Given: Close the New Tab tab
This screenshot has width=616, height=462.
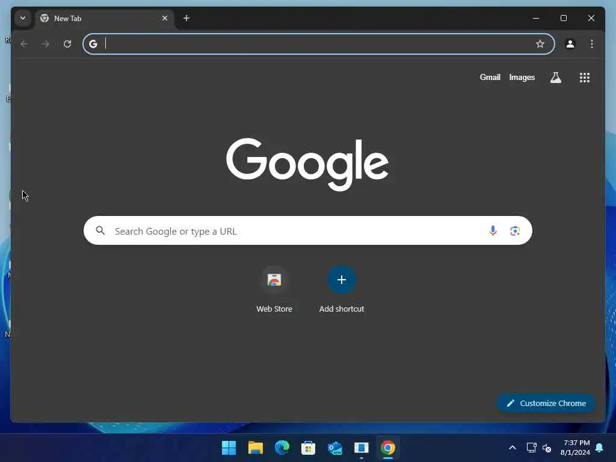Looking at the screenshot, I should click(x=165, y=18).
